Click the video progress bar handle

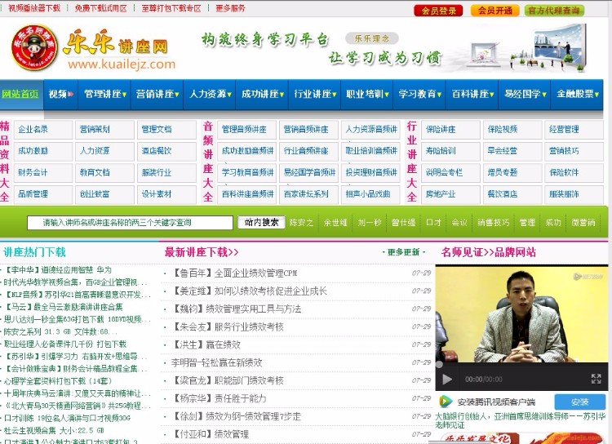[439, 365]
